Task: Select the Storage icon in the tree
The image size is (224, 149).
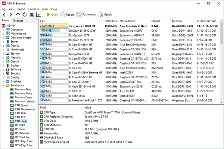Action: [x=8, y=54]
